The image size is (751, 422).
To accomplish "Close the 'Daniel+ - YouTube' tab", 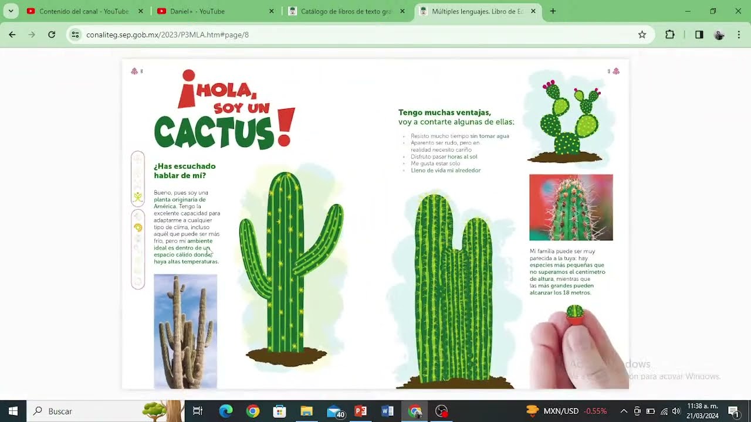I will pyautogui.click(x=271, y=11).
